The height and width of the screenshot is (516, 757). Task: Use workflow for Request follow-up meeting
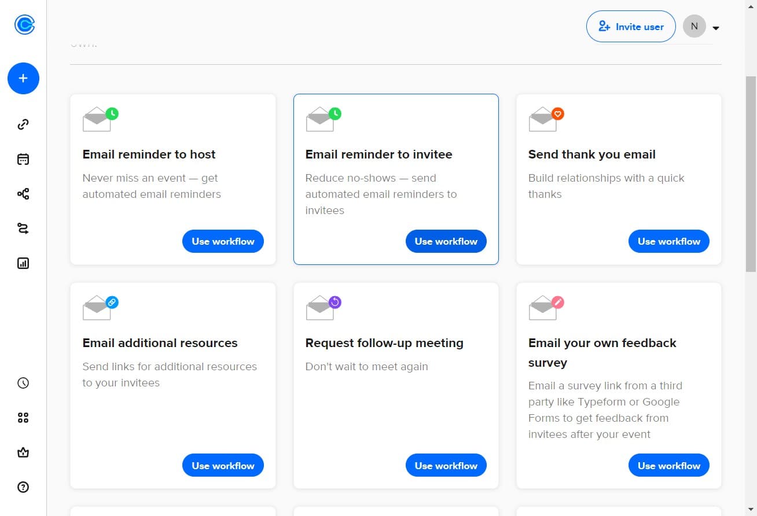click(x=446, y=465)
